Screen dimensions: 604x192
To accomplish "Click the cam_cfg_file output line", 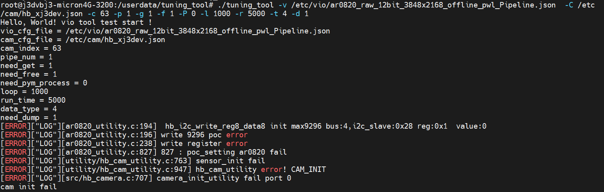I will click(82, 40).
